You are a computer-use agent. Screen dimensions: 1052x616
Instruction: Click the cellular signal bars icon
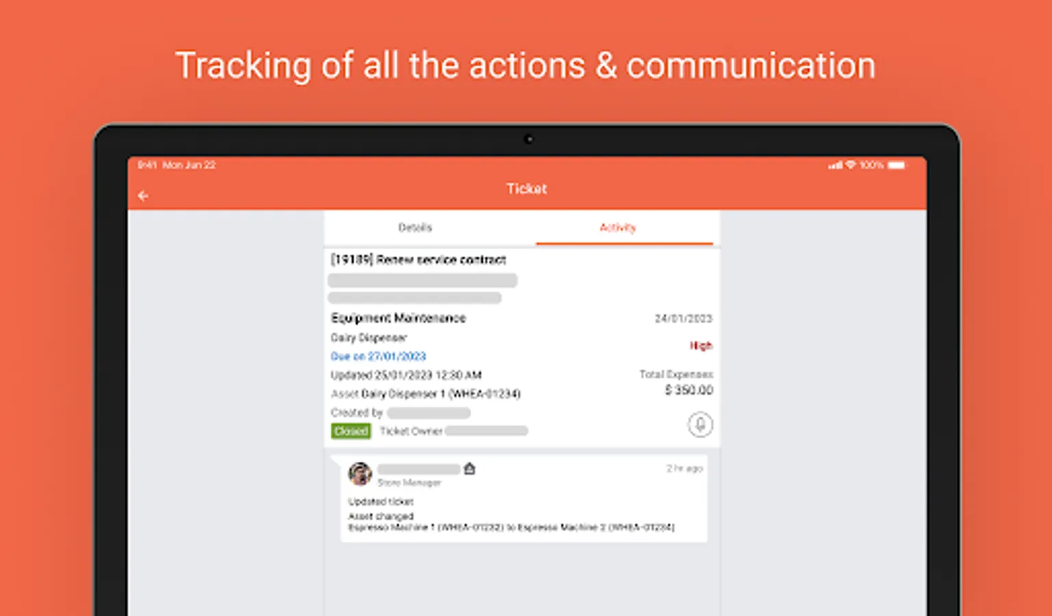835,165
